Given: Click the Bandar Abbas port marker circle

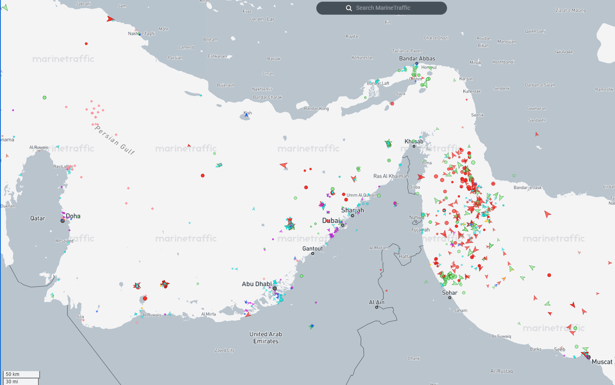Looking at the screenshot, I should coord(417,64).
